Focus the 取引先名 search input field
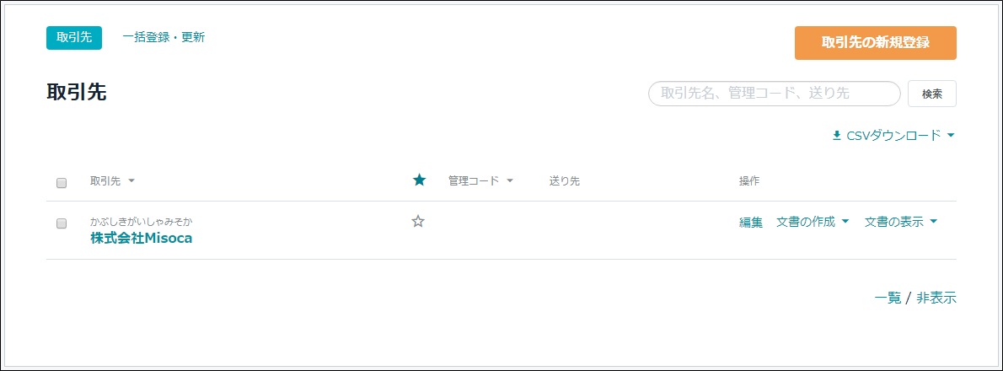Image resolution: width=1003 pixels, height=371 pixels. coord(775,94)
